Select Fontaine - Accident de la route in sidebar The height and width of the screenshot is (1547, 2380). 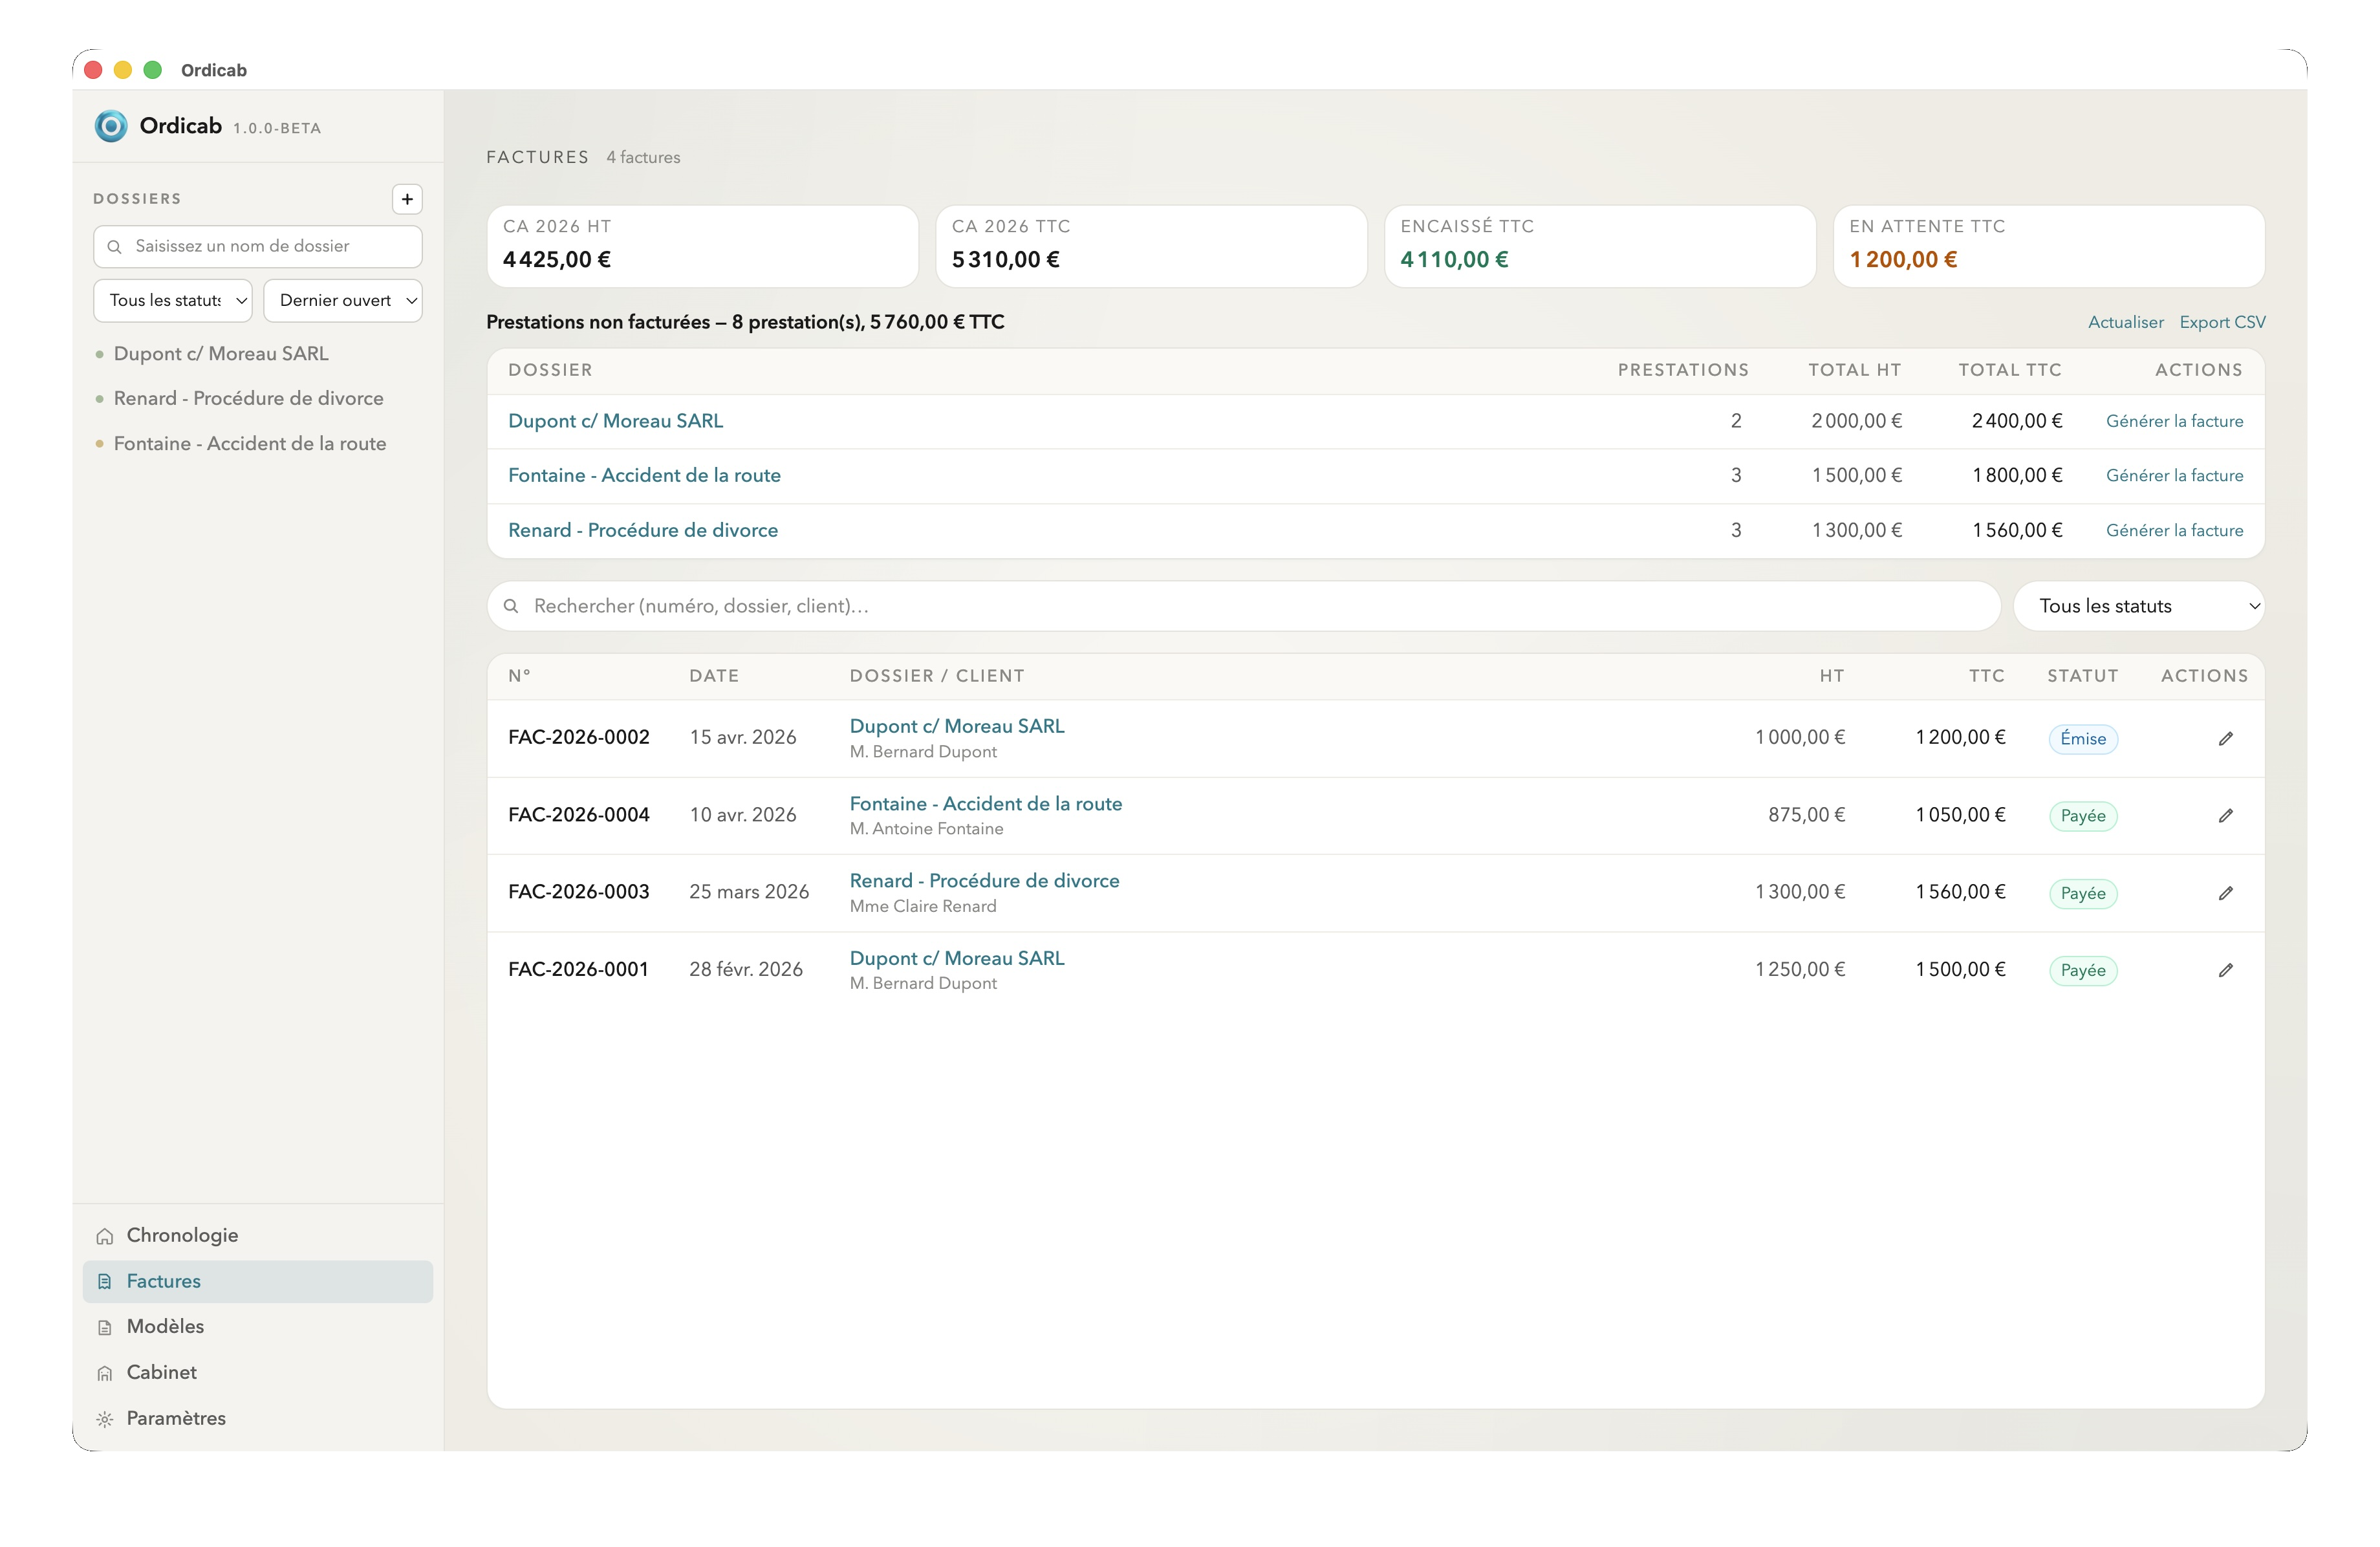click(x=250, y=444)
